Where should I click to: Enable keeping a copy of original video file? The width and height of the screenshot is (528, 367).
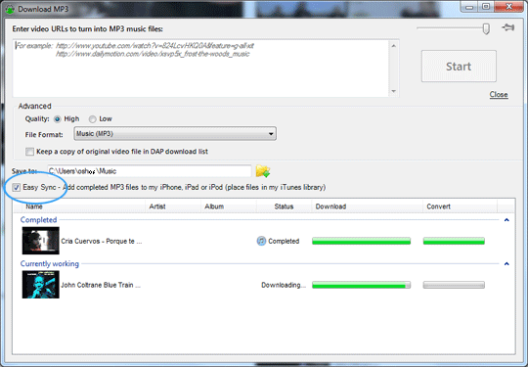(29, 152)
